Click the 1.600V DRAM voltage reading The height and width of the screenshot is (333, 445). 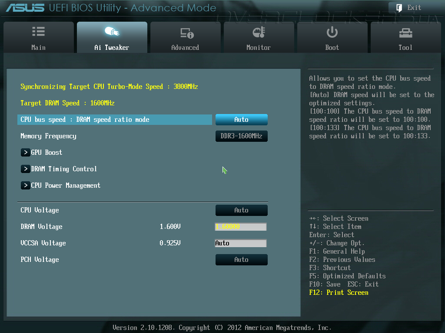point(170,226)
